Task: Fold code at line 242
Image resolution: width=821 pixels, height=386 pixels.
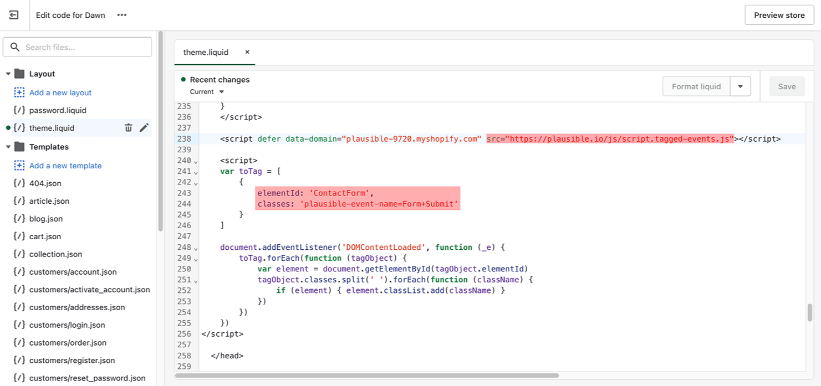Action: (196, 183)
